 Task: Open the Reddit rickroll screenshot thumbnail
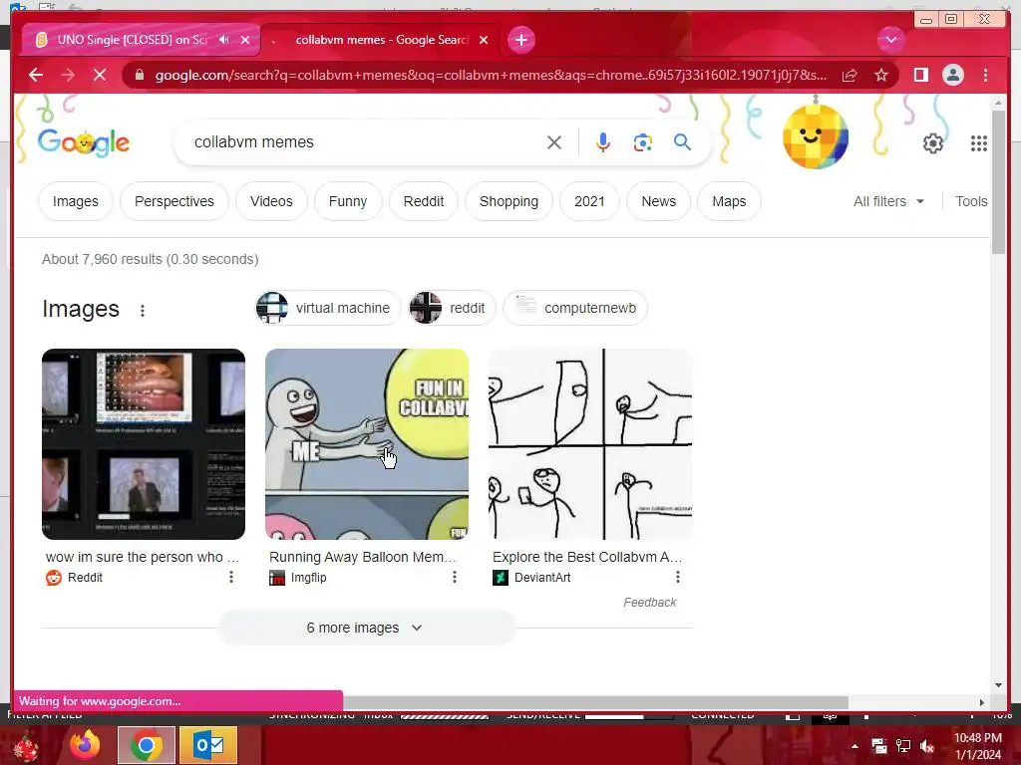[x=144, y=444]
